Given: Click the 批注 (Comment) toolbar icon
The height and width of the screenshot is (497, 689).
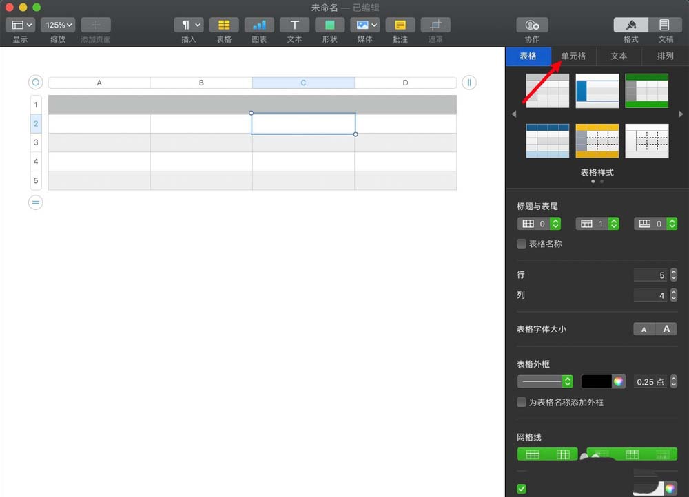Looking at the screenshot, I should pyautogui.click(x=400, y=25).
